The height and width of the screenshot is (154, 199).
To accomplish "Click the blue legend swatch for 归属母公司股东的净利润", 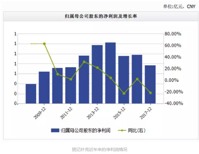I will click(55, 130).
